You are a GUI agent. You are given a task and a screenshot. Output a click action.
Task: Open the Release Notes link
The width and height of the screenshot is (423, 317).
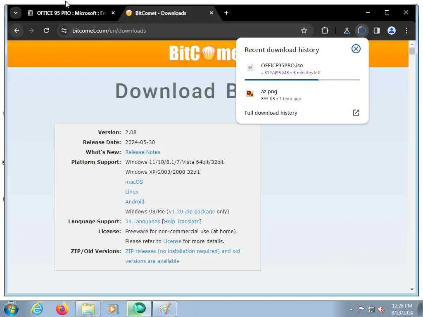(x=143, y=152)
